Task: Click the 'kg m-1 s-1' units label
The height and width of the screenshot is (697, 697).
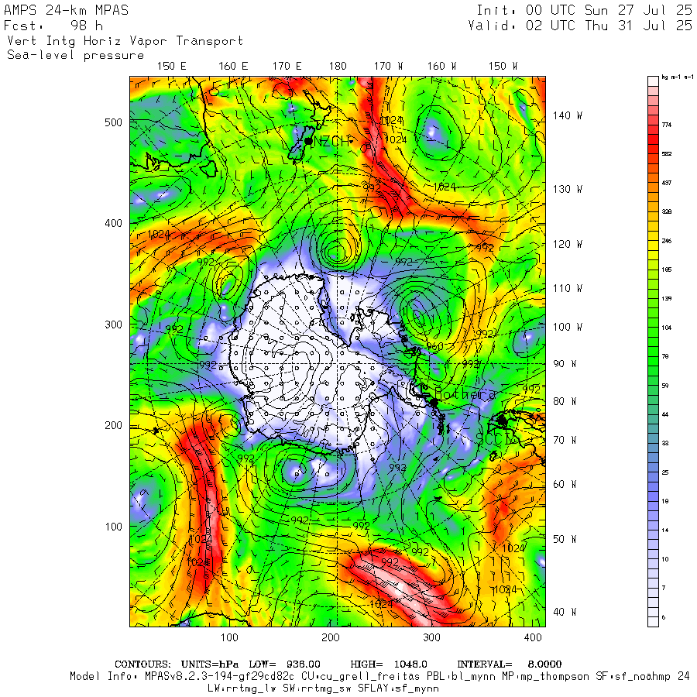Action: click(678, 77)
